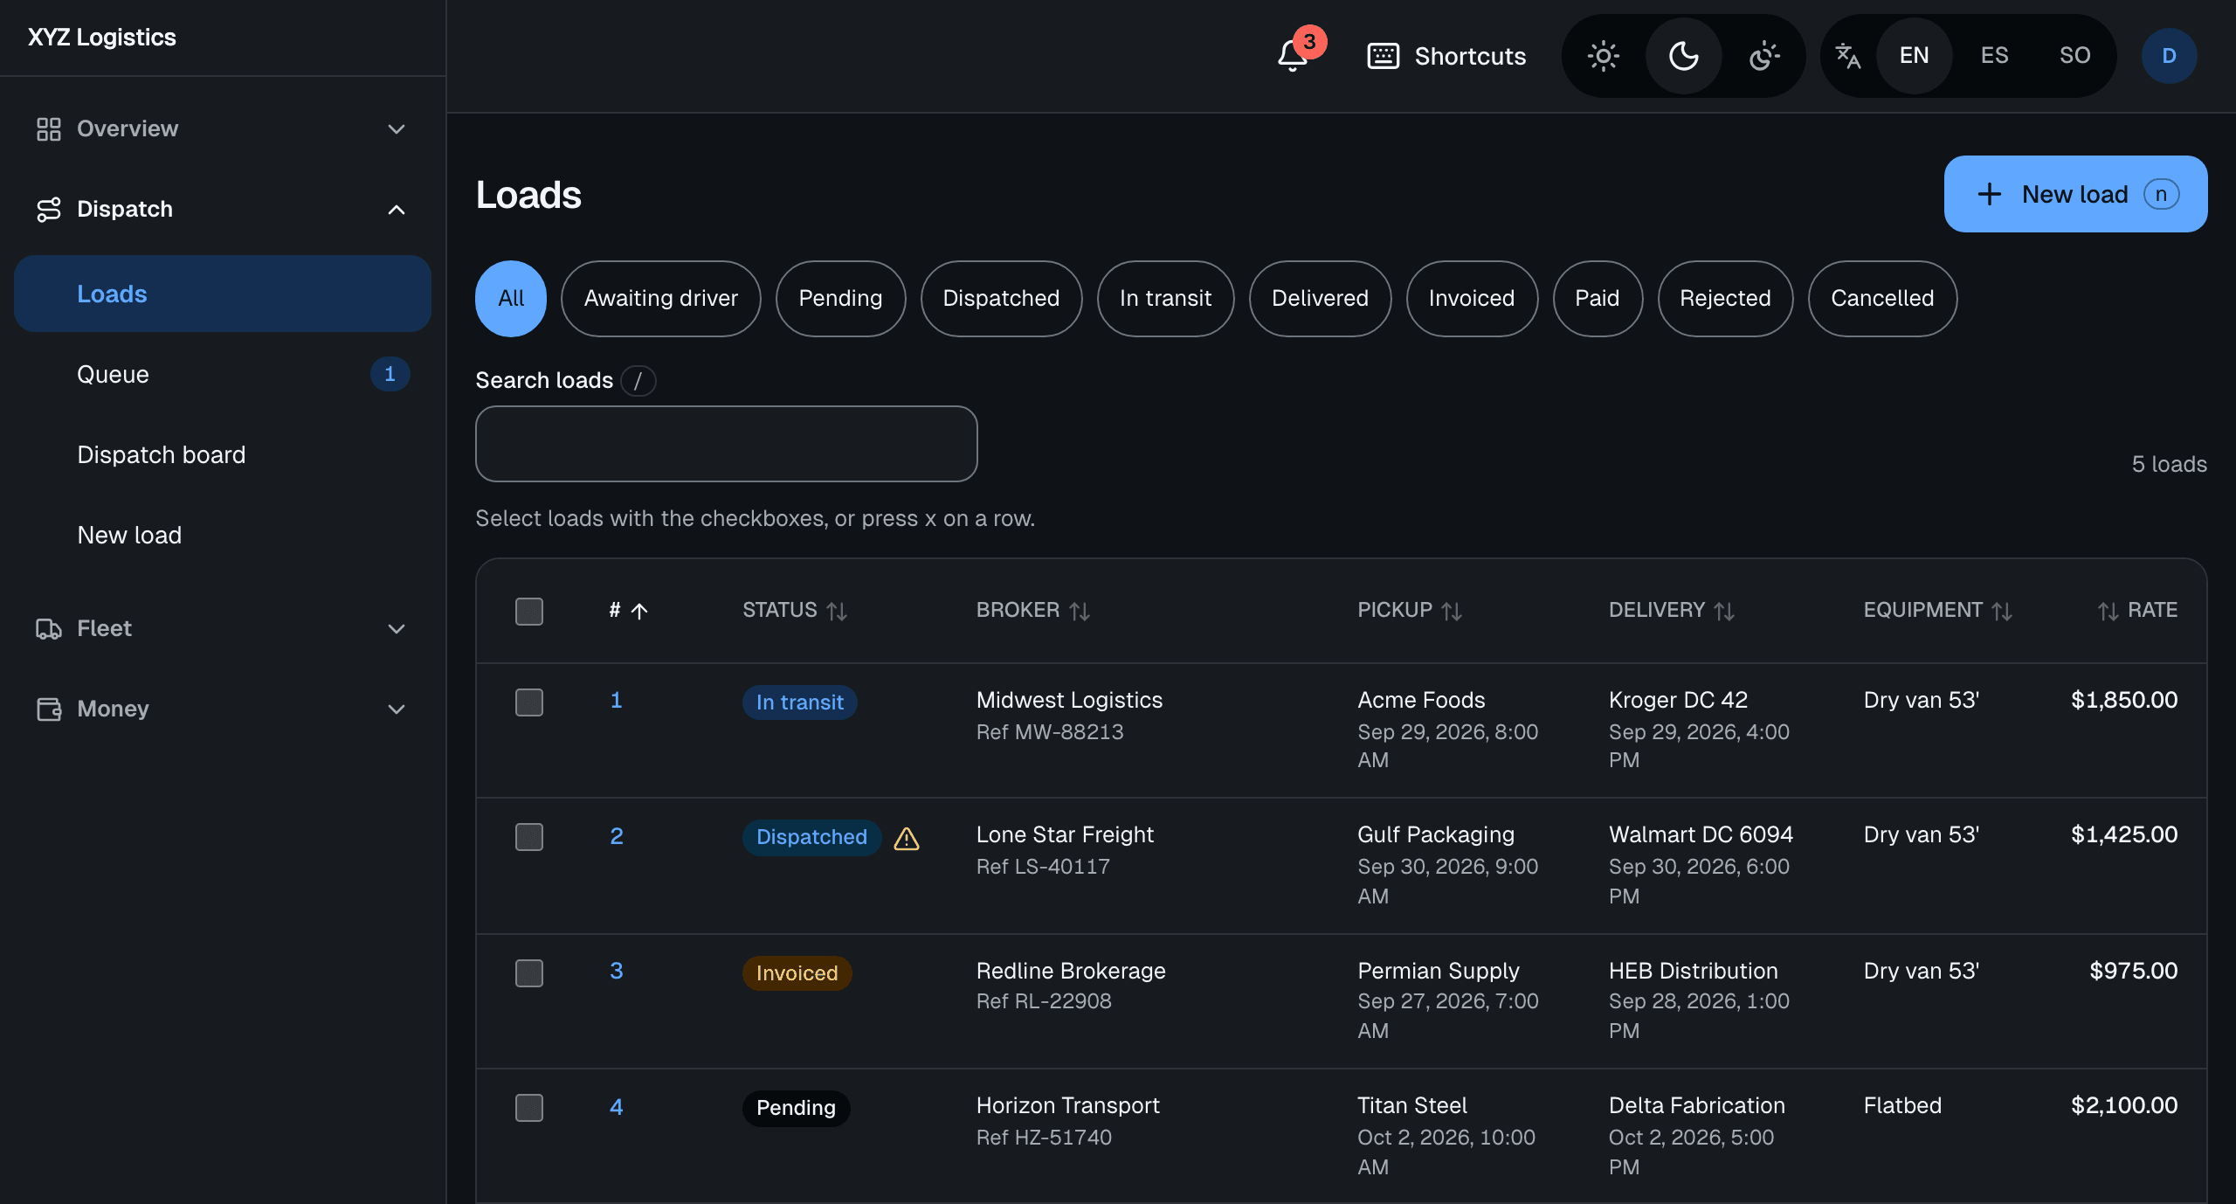Sort by the Delivery column arrows
This screenshot has height=1204, width=2236.
[x=1724, y=611]
